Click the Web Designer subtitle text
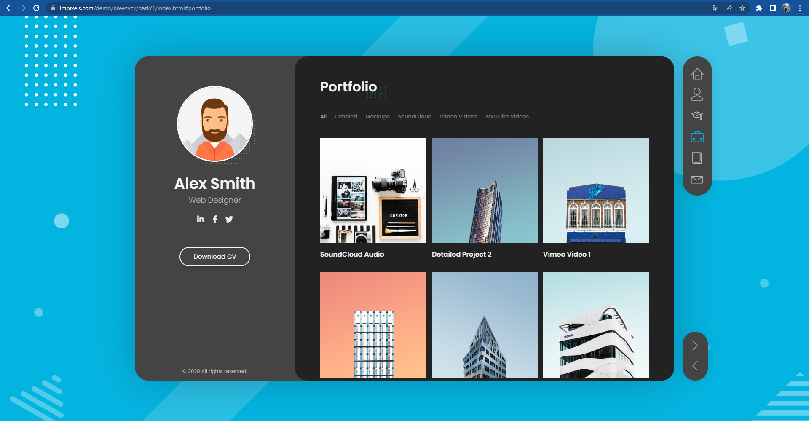 [x=215, y=200]
